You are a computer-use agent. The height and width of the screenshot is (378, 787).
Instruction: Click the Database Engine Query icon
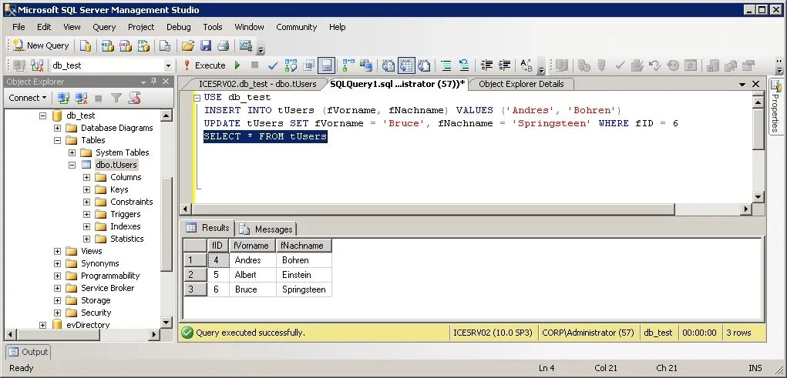(86, 45)
